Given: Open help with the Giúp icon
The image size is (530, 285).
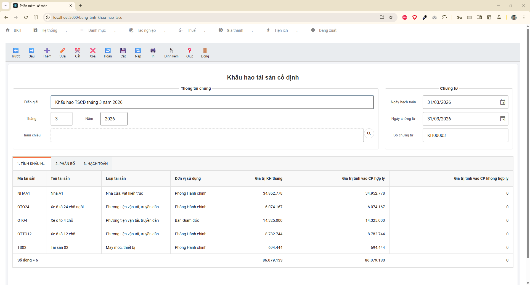Looking at the screenshot, I should click(x=190, y=51).
